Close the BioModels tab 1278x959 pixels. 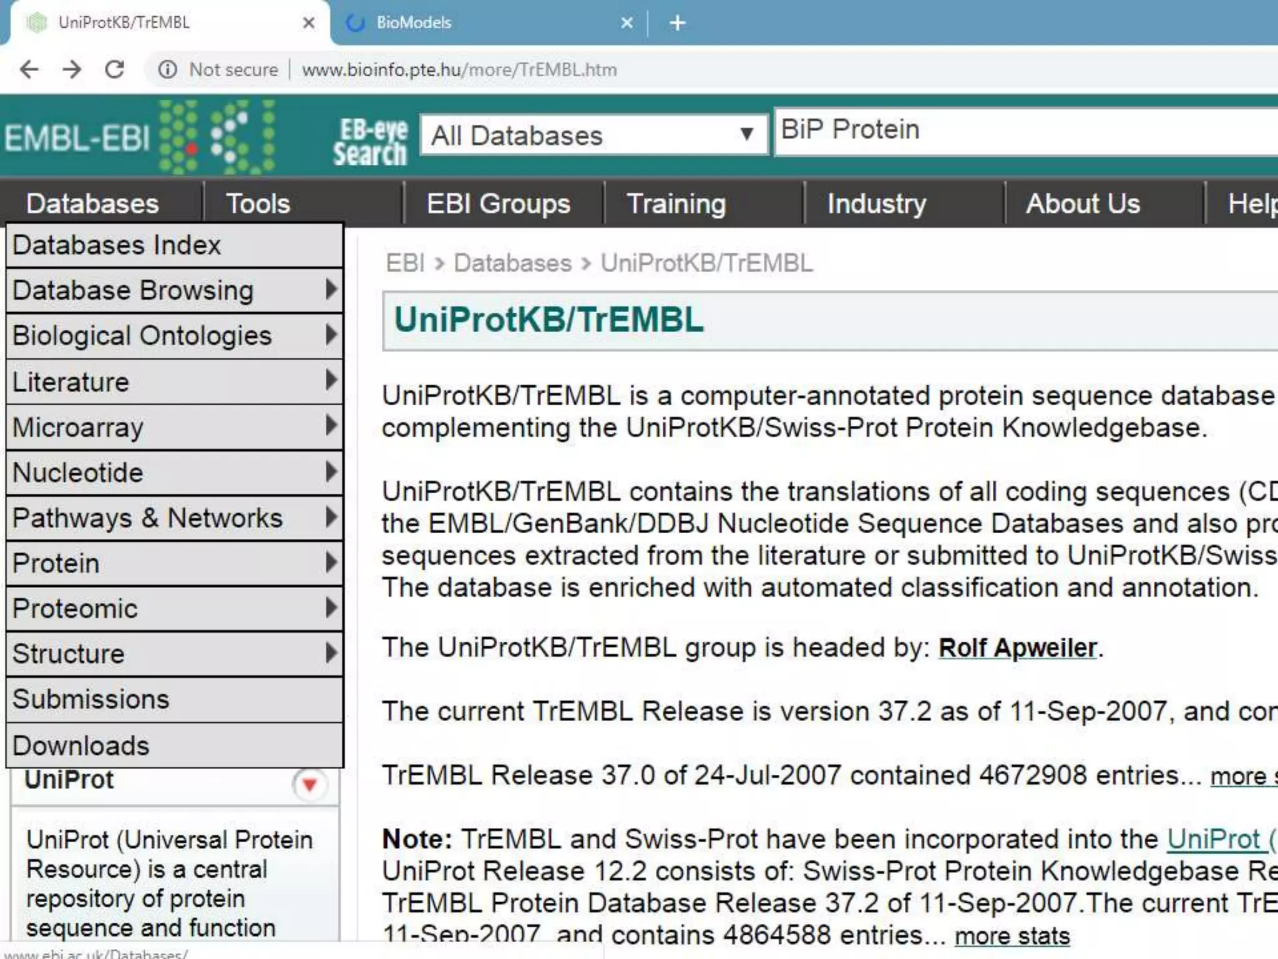point(627,23)
